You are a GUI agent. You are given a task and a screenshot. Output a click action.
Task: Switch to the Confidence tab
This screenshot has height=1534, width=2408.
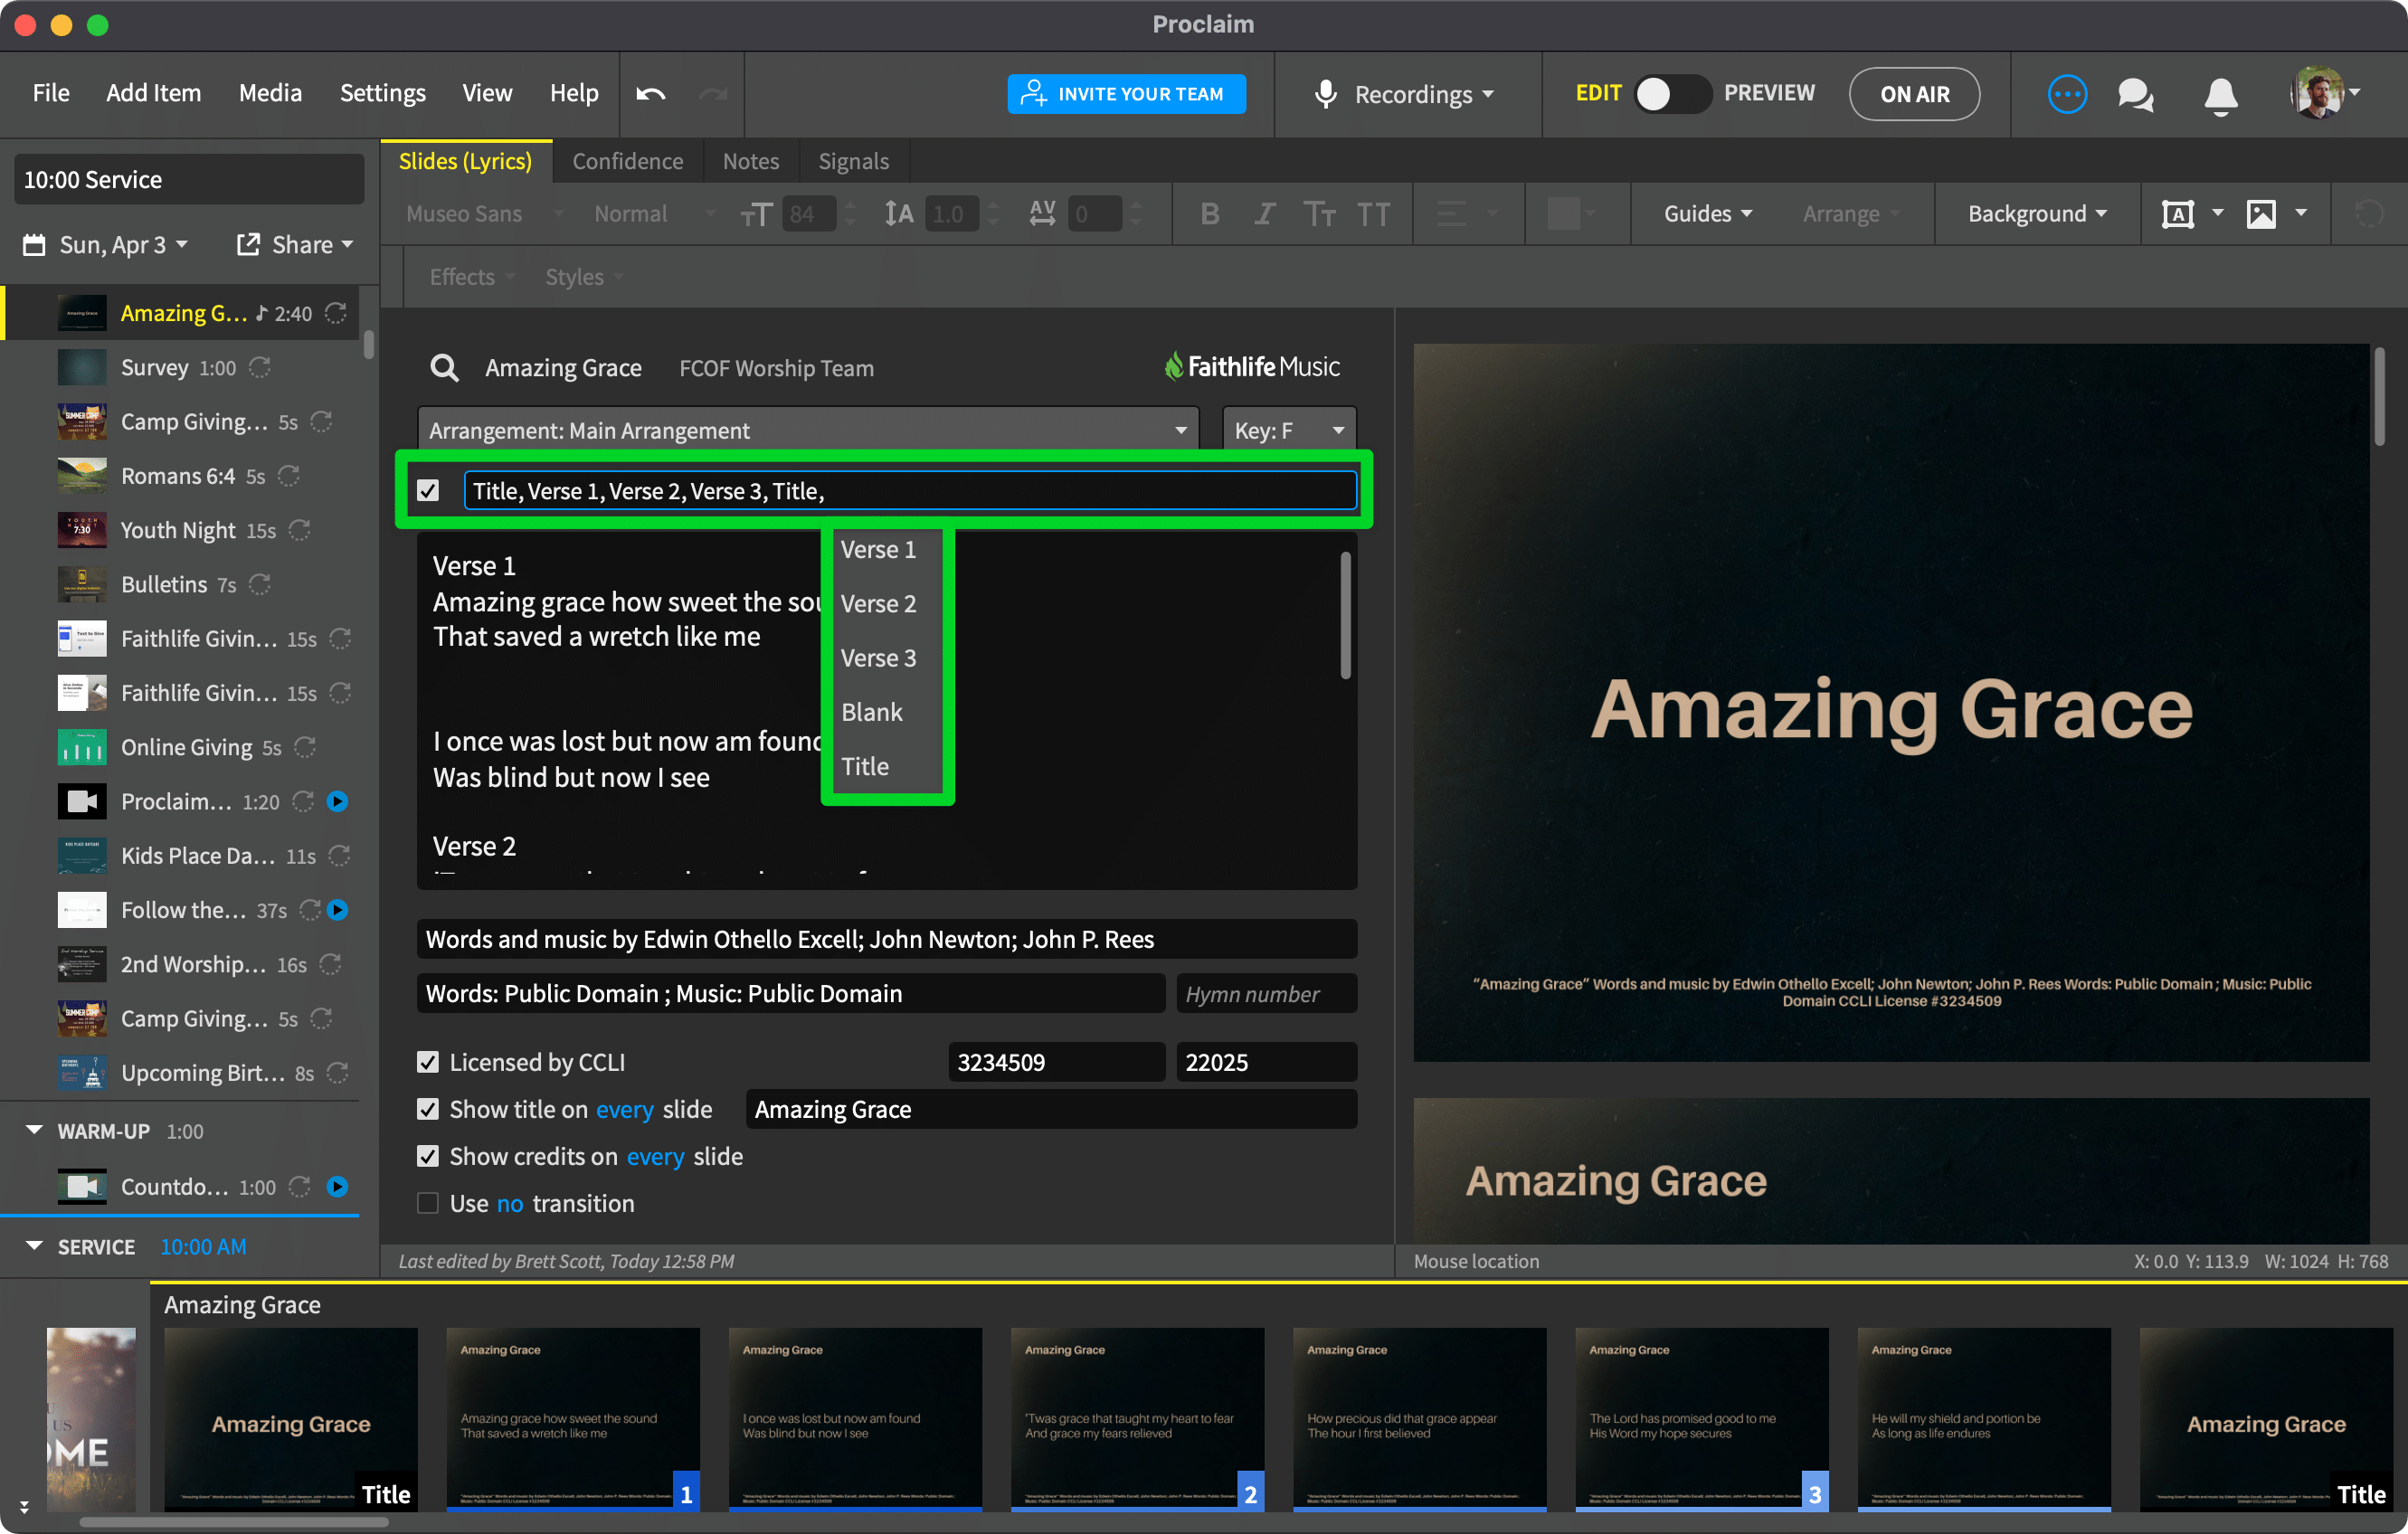[627, 161]
